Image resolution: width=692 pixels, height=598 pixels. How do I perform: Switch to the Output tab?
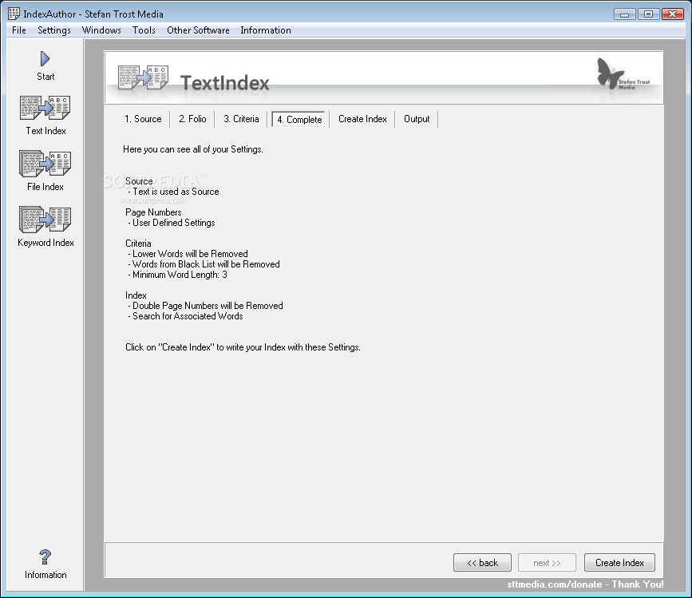click(x=417, y=119)
